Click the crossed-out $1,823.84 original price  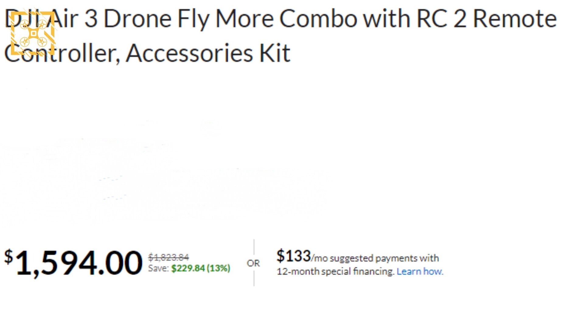169,257
